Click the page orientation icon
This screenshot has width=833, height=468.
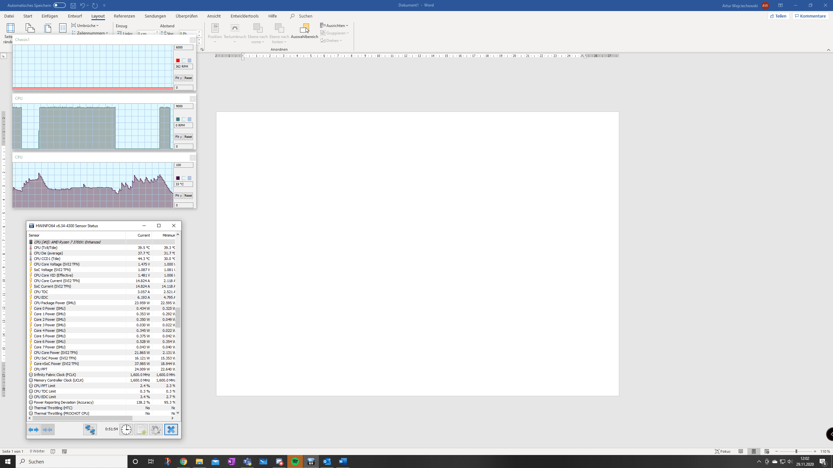30,28
